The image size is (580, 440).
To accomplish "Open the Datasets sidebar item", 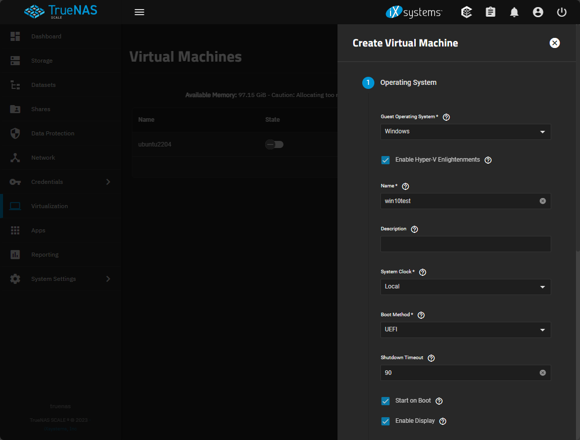I will 43,85.
